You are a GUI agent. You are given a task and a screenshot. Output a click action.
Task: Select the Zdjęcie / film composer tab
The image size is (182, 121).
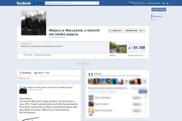pyautogui.click(x=42, y=73)
